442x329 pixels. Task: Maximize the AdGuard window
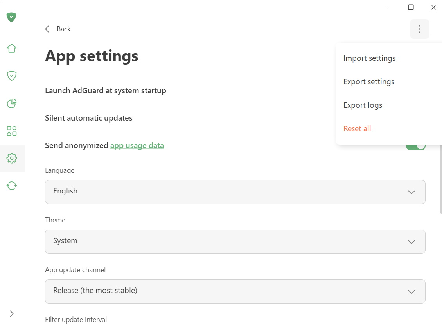click(411, 7)
